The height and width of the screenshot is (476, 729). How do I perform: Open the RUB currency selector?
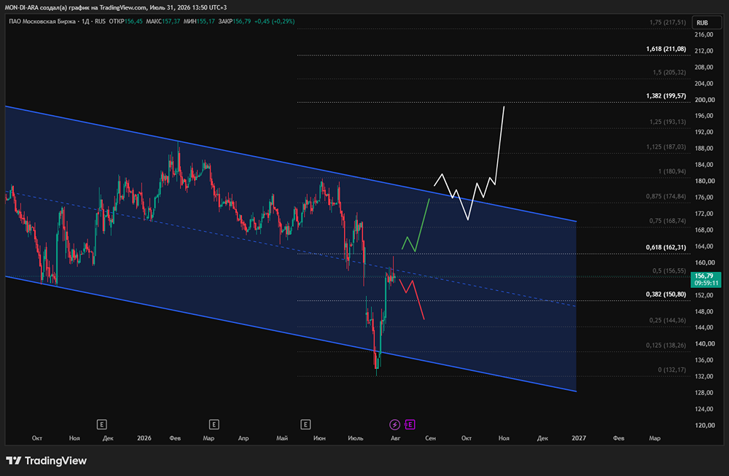click(x=706, y=23)
